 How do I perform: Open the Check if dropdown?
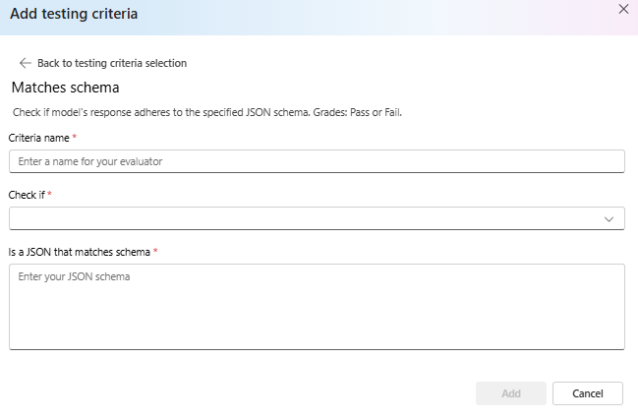tap(317, 218)
